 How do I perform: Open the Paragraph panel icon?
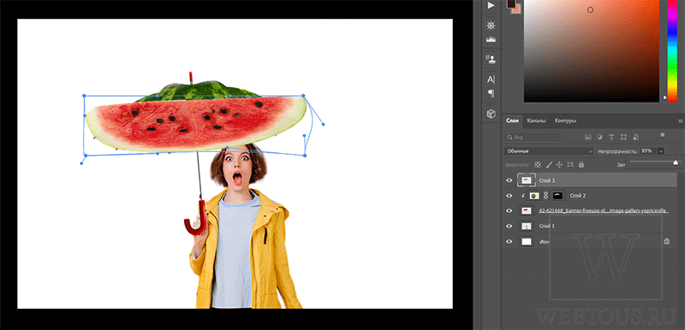(x=491, y=93)
